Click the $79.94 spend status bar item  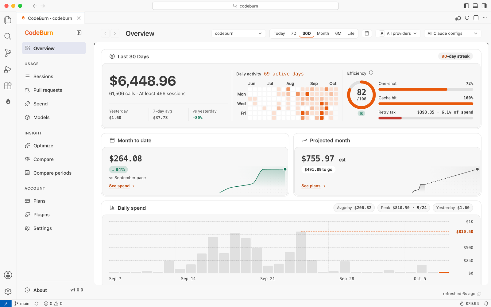point(469,304)
